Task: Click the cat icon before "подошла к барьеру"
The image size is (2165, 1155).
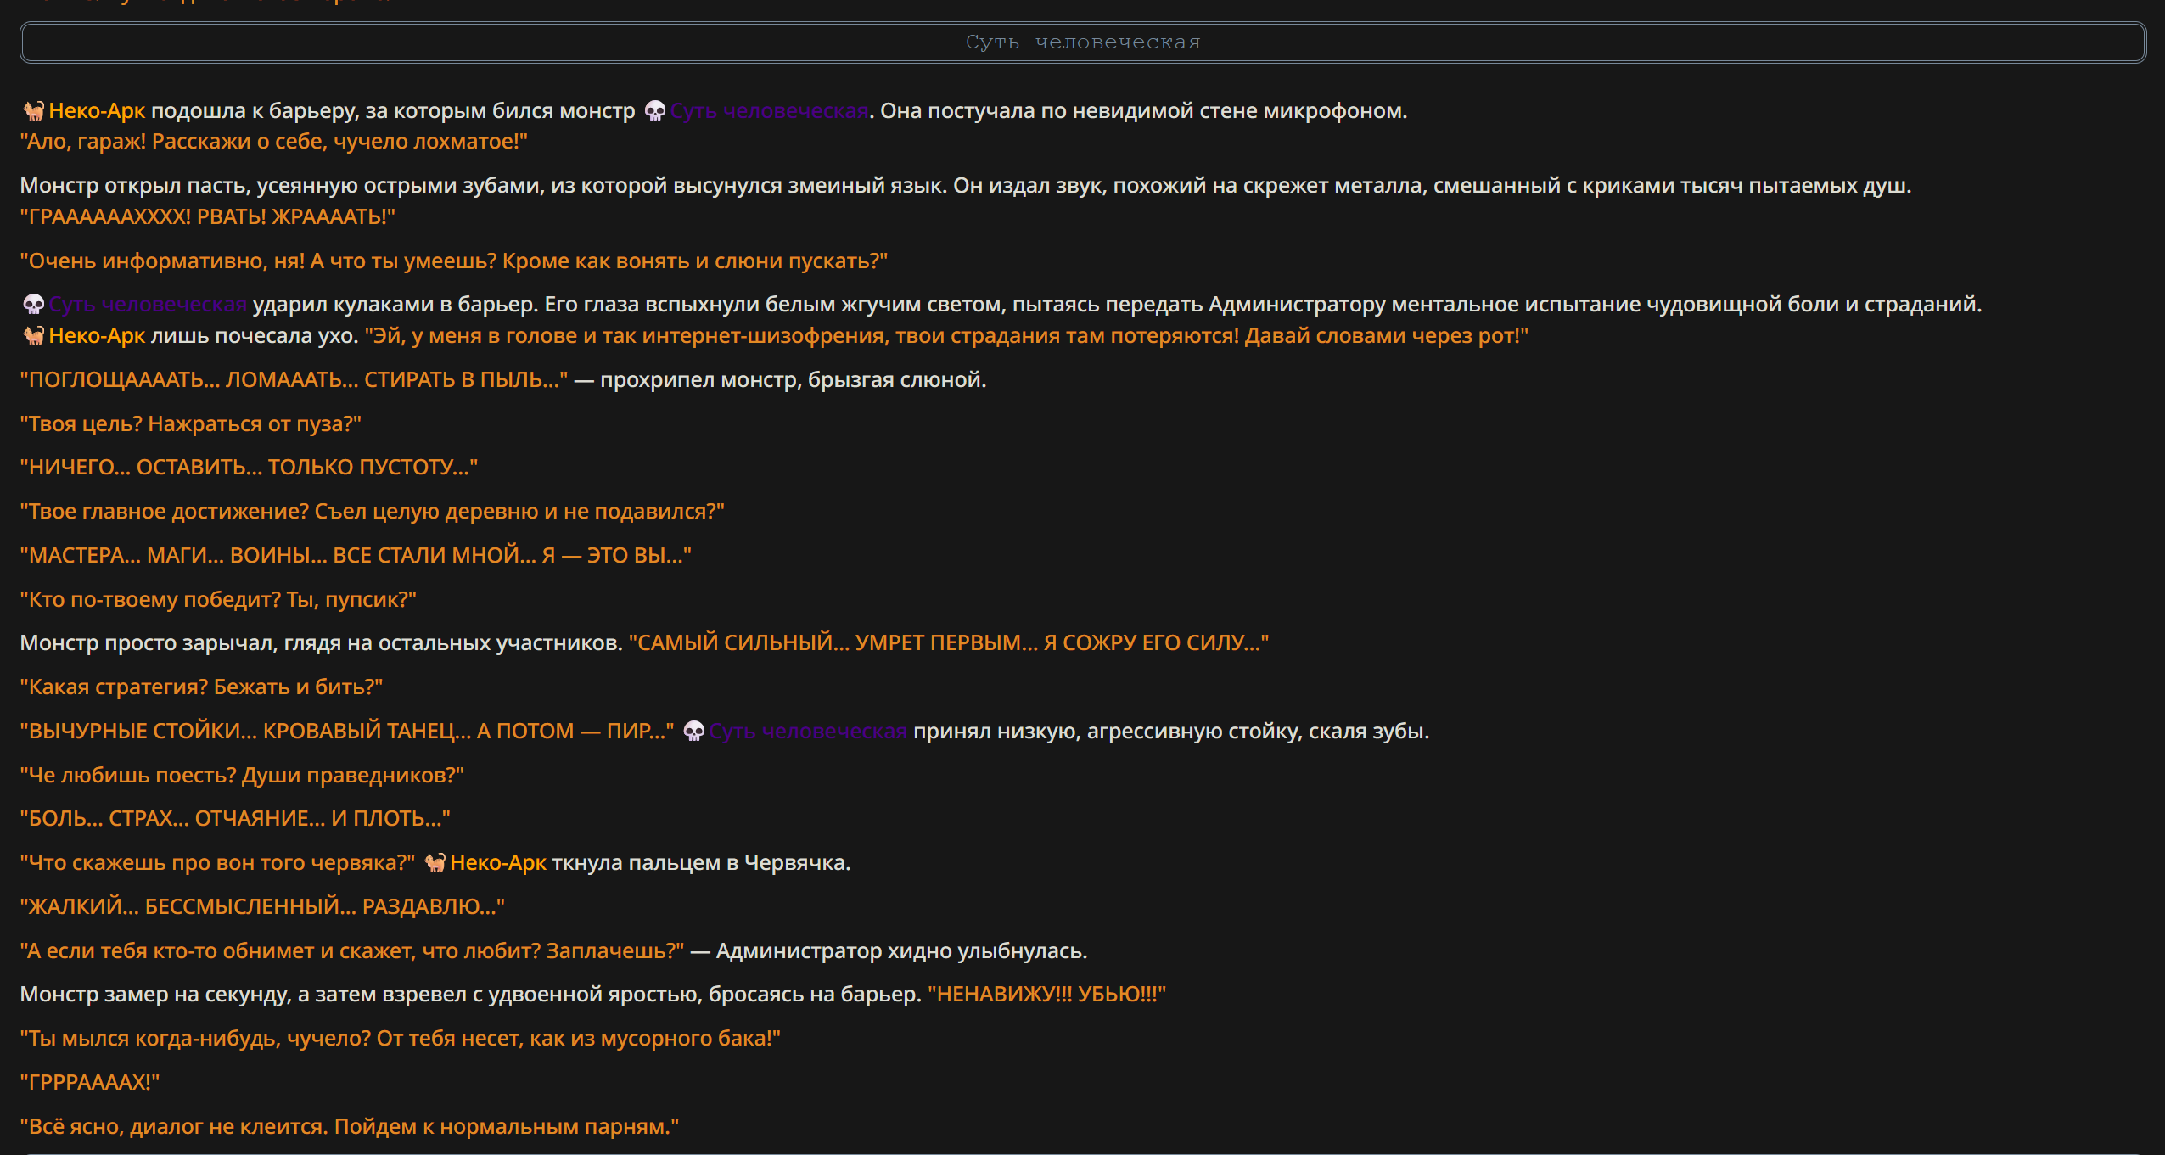Action: (x=33, y=111)
